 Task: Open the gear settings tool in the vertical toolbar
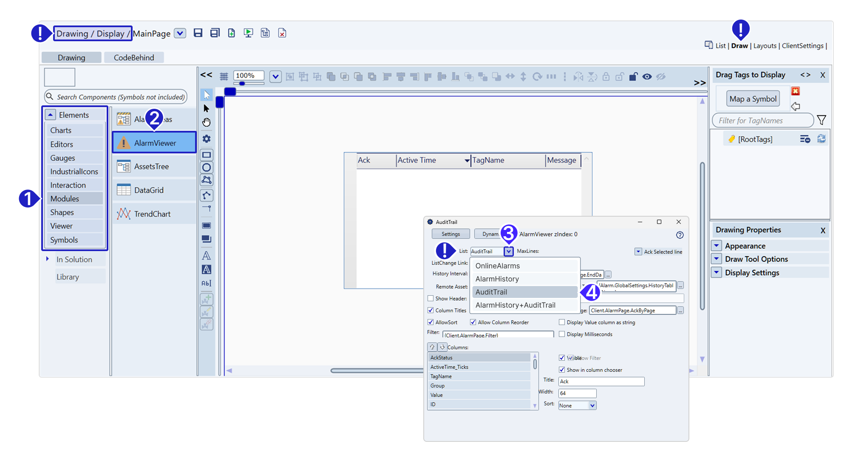click(x=207, y=139)
